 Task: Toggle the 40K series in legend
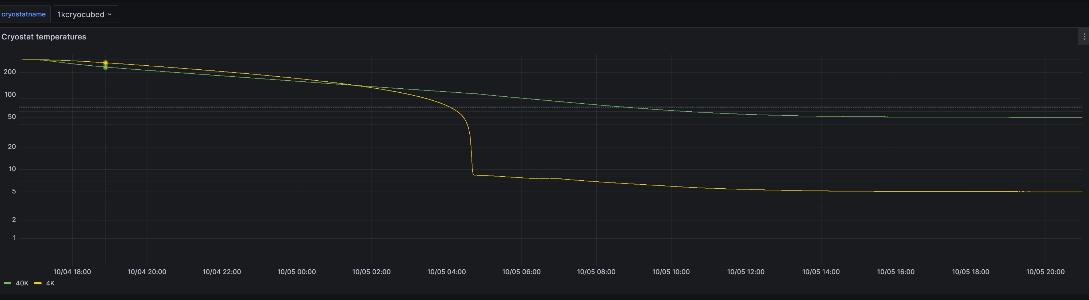coord(22,283)
